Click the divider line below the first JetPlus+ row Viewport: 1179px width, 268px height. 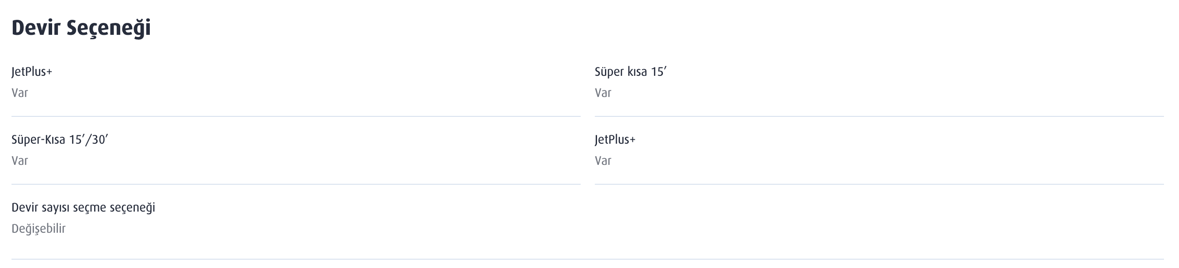click(296, 116)
